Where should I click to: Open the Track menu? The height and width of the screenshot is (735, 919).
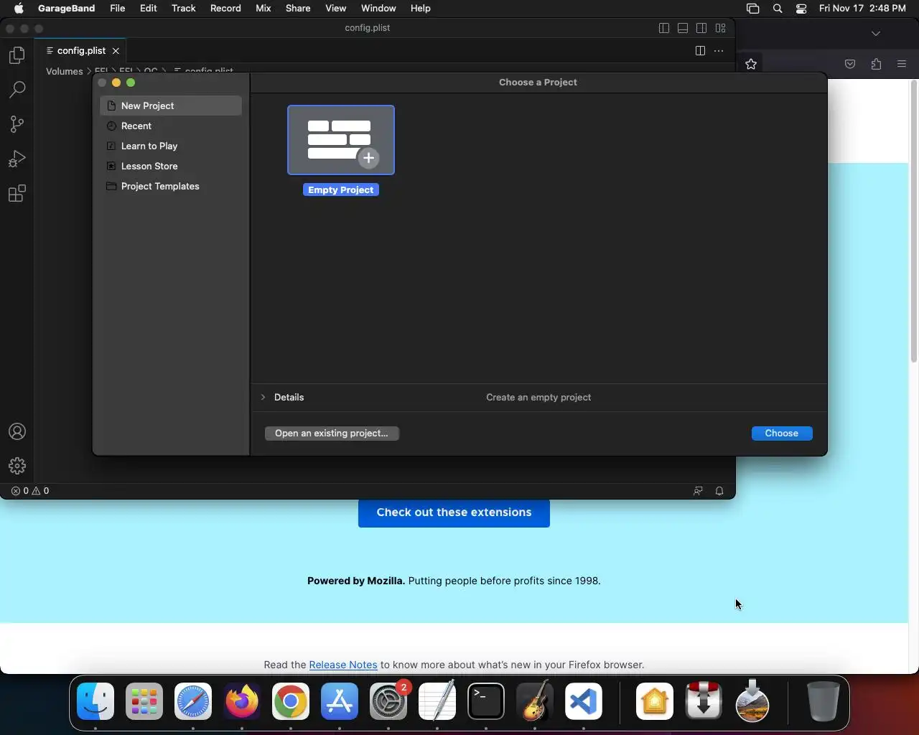(184, 9)
